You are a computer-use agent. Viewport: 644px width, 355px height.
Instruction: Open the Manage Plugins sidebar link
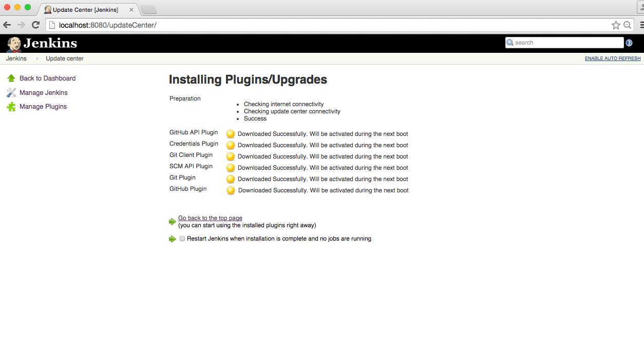pos(43,107)
